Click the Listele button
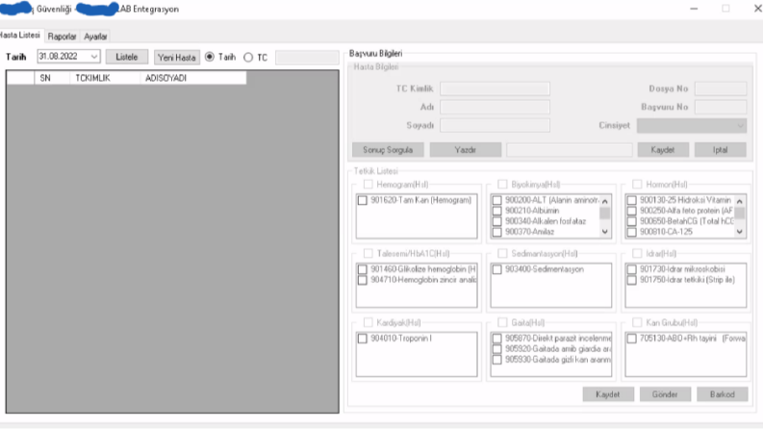The height and width of the screenshot is (429, 763). tap(126, 57)
